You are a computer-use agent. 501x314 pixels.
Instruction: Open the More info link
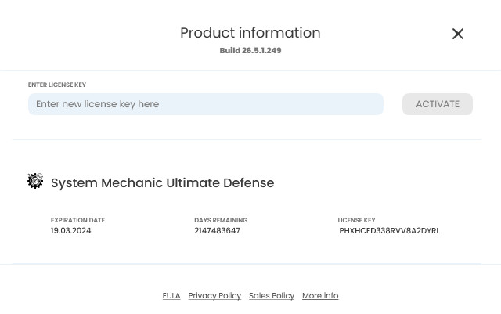click(x=320, y=296)
